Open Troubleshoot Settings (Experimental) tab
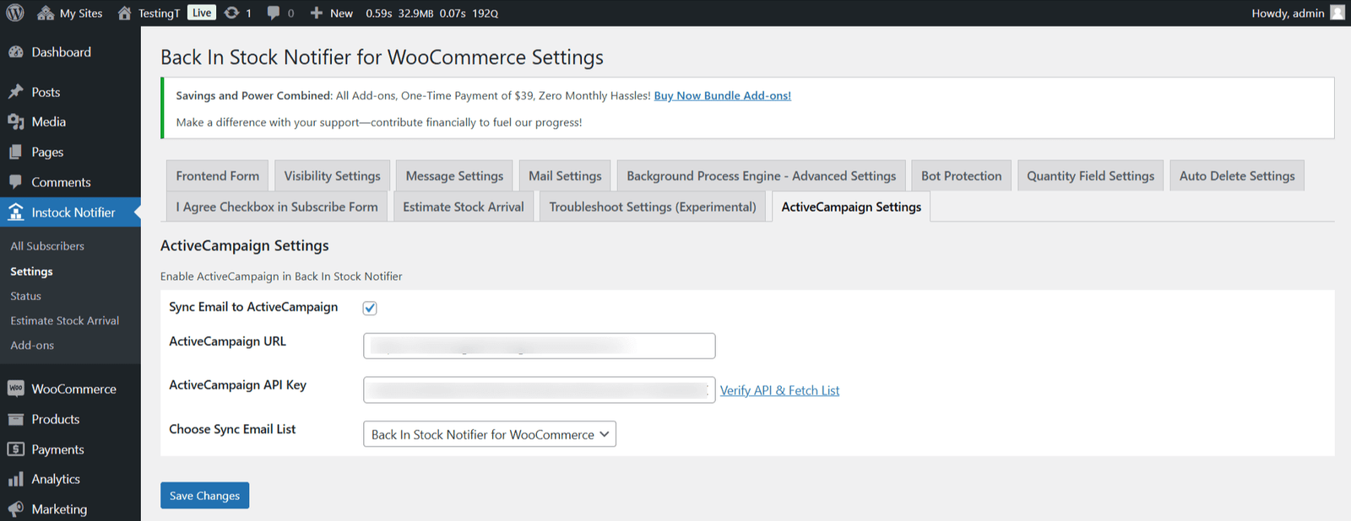 click(653, 207)
